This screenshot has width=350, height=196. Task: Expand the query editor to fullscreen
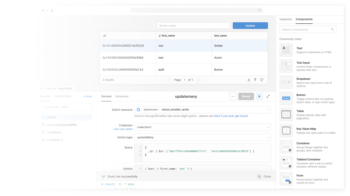pyautogui.click(x=268, y=96)
